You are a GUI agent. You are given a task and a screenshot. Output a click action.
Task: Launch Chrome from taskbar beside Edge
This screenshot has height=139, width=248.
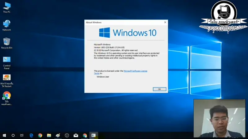[40, 135]
